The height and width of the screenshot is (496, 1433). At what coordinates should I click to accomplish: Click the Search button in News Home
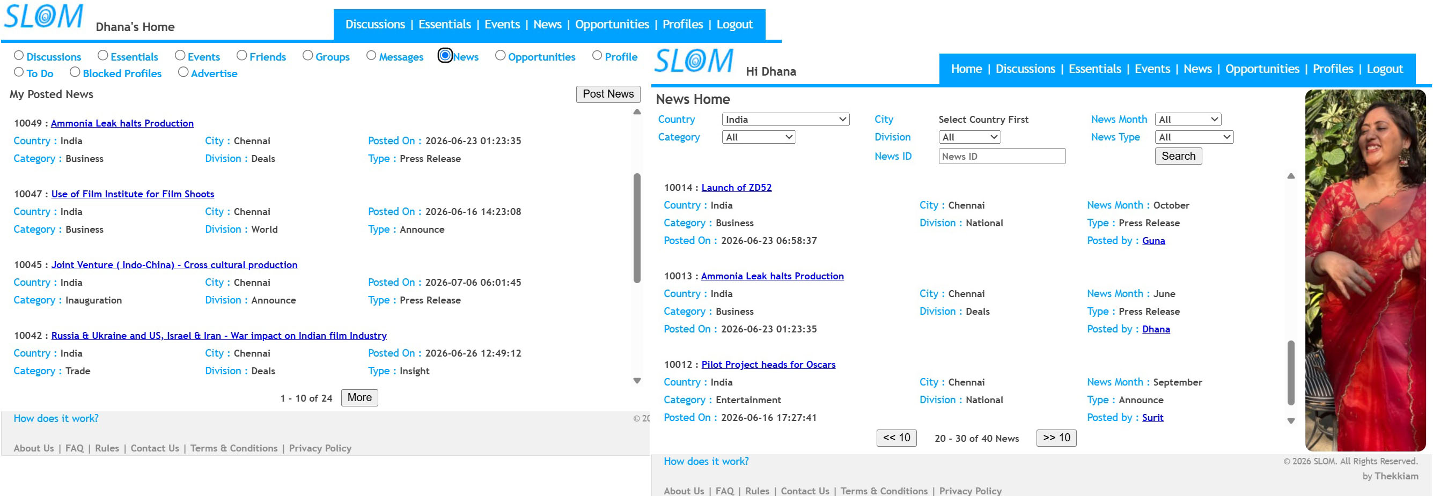(x=1178, y=156)
